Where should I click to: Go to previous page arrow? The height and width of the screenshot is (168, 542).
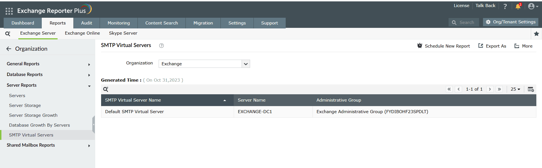pos(458,89)
